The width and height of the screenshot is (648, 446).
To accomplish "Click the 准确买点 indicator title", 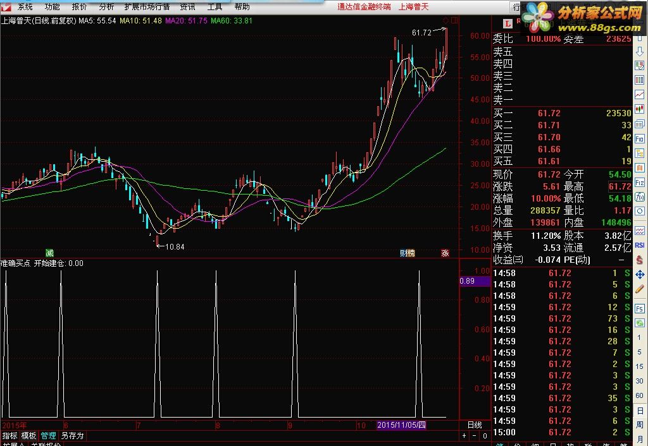I will click(x=16, y=263).
